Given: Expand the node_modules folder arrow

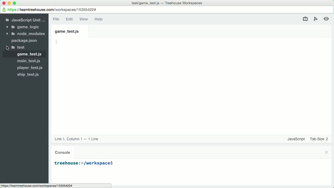Looking at the screenshot, I should (7, 34).
